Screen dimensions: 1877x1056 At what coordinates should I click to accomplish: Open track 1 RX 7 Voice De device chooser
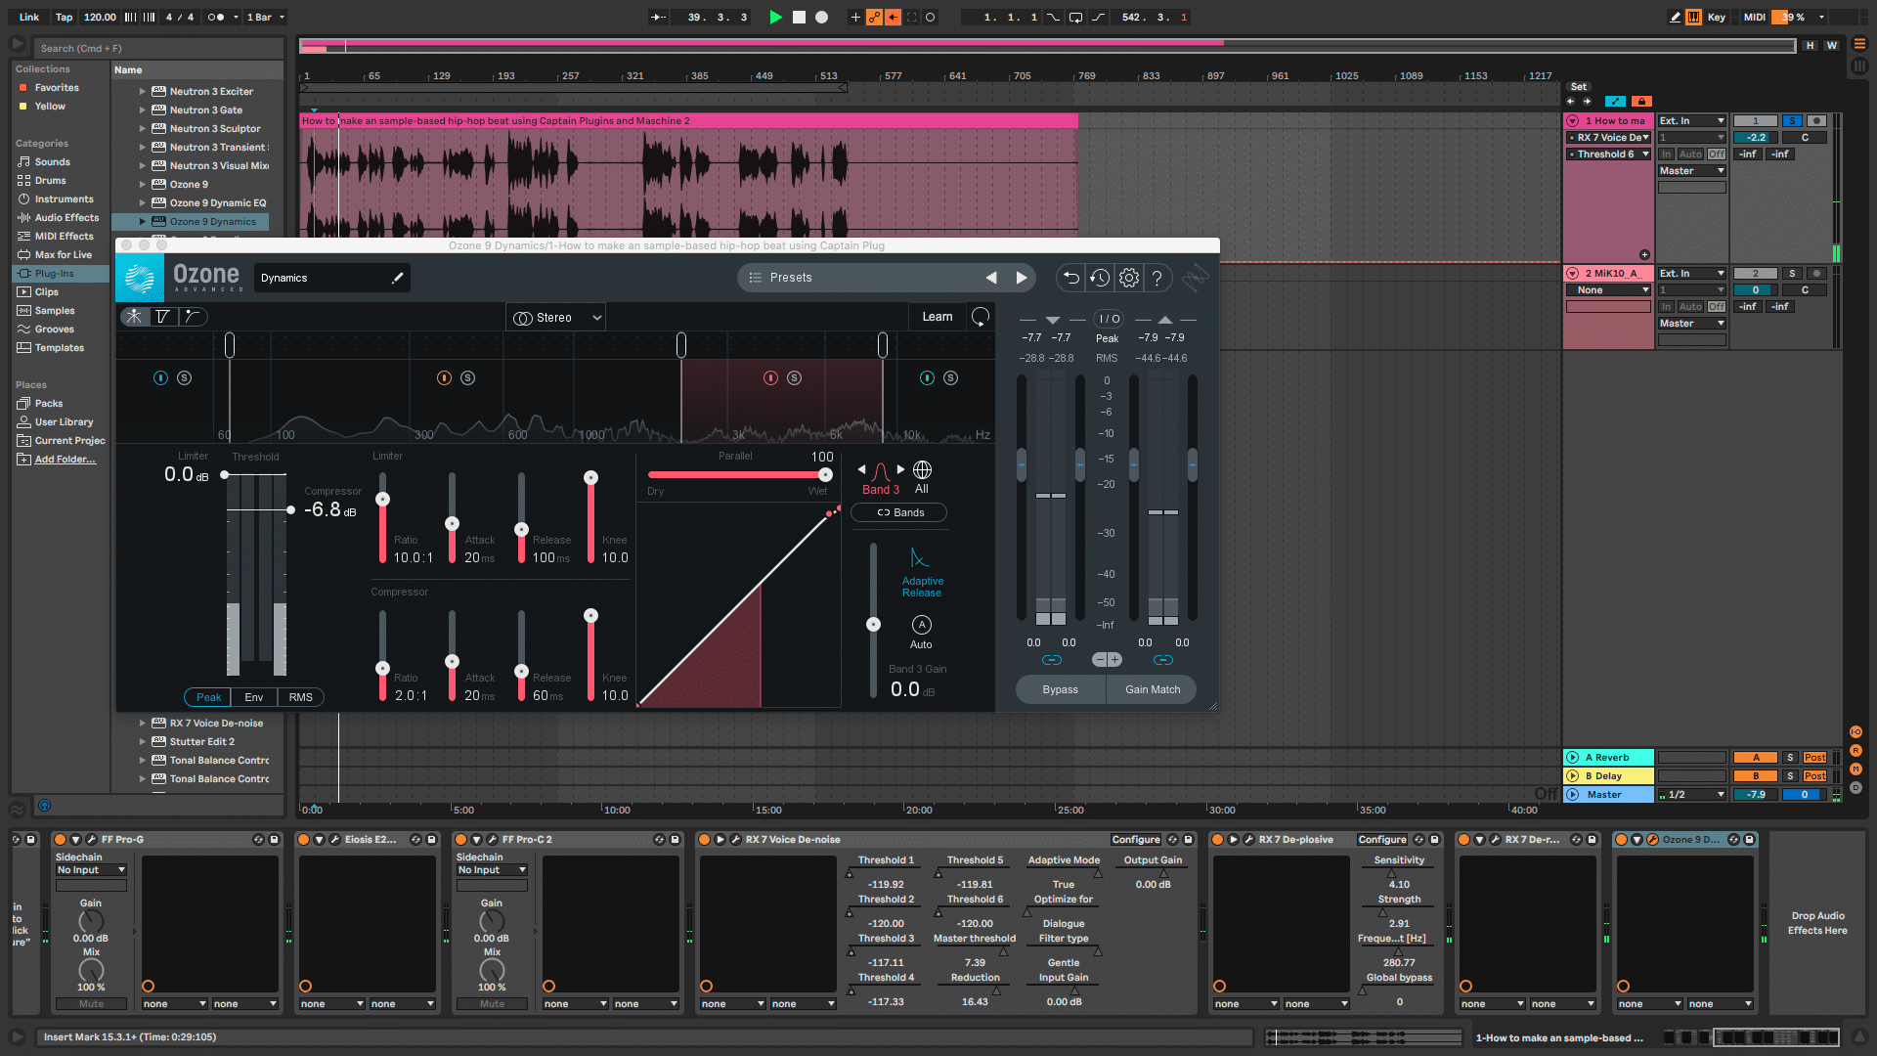click(1609, 138)
